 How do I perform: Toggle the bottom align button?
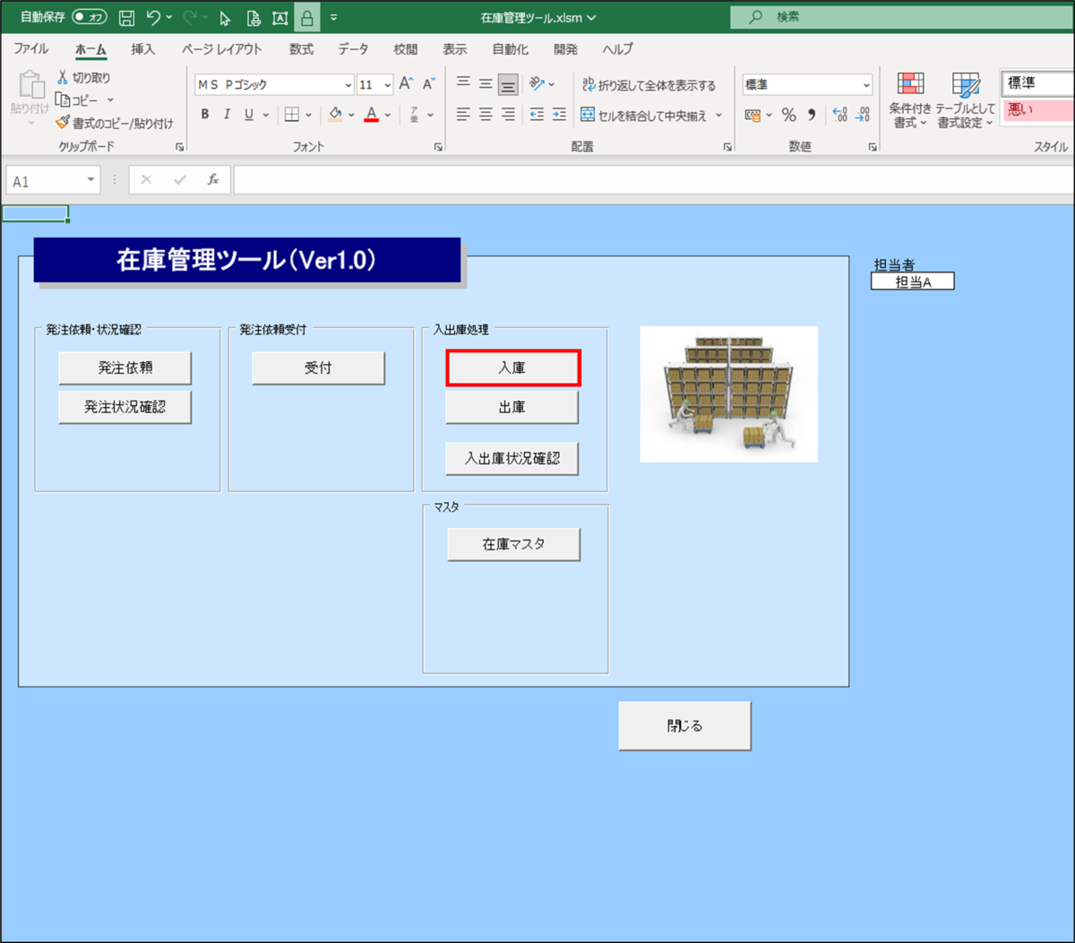point(508,84)
